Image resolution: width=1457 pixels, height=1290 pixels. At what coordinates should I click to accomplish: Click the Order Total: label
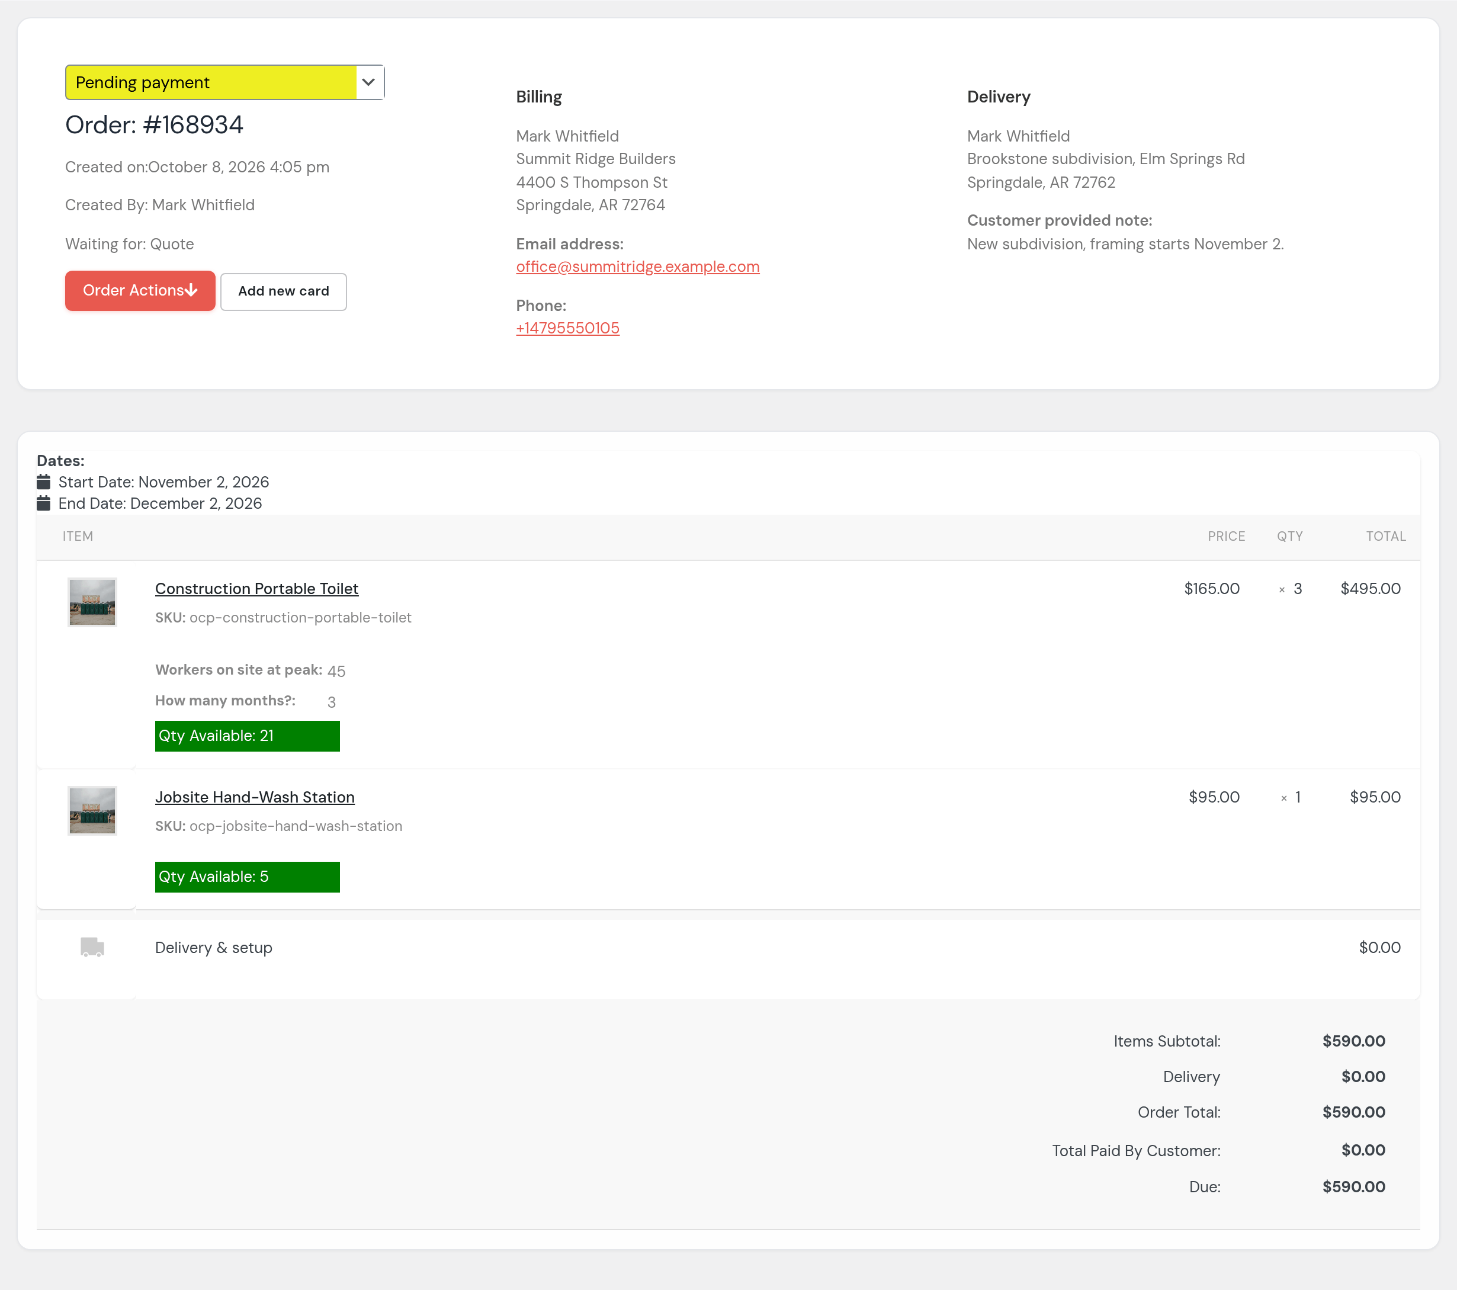tap(1179, 1112)
